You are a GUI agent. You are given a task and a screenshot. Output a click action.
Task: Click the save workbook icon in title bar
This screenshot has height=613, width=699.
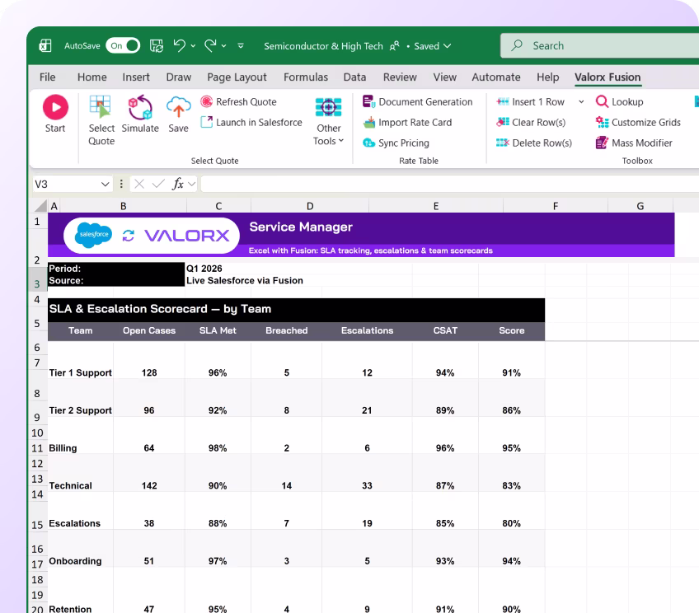click(x=156, y=45)
